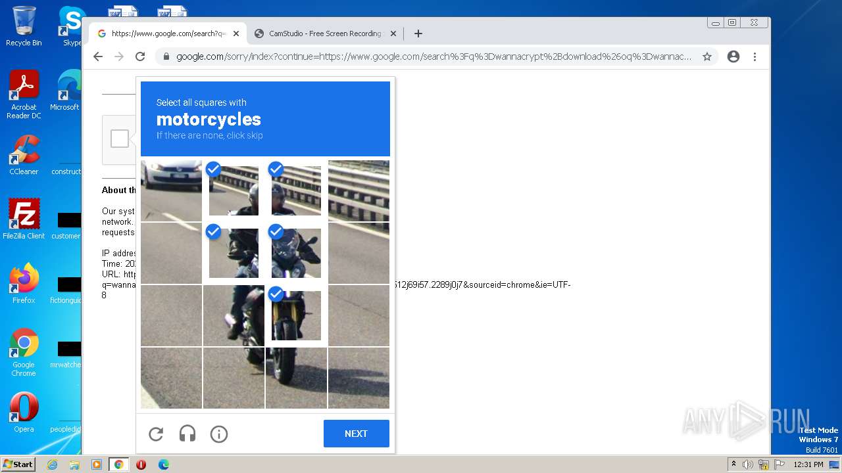842x473 pixels.
Task: Open File Explorer from the taskbar
Action: tap(74, 464)
